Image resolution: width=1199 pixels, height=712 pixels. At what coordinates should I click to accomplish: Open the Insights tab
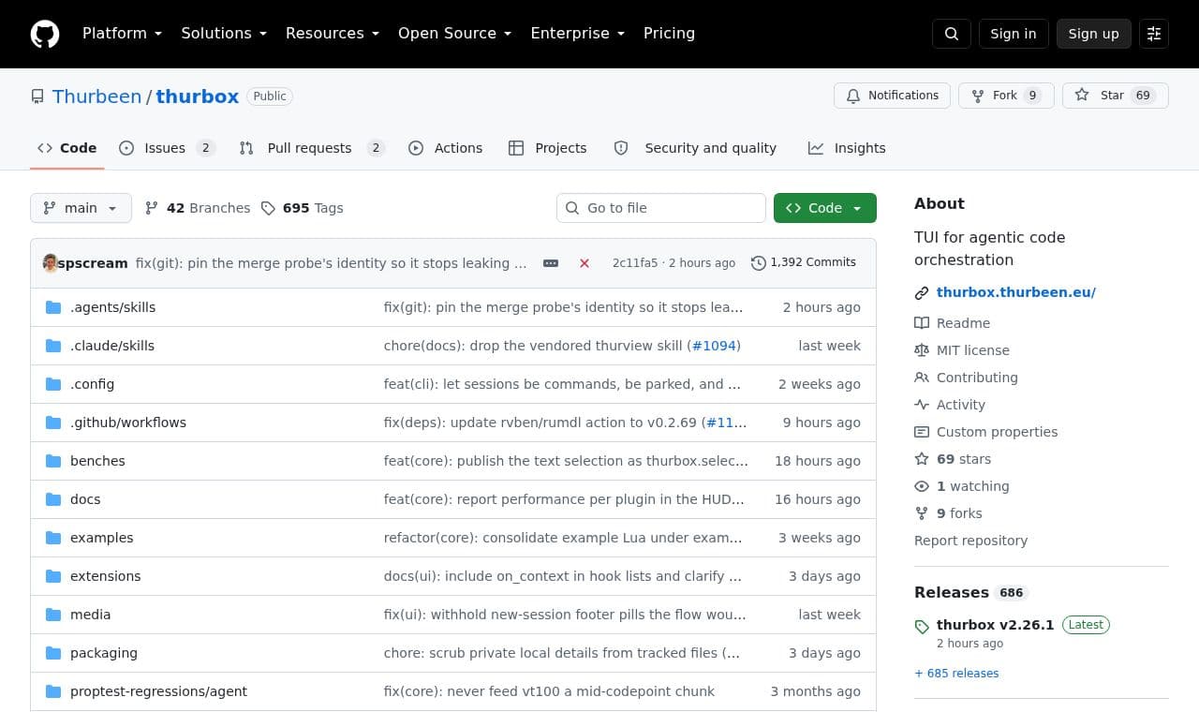pyautogui.click(x=847, y=148)
